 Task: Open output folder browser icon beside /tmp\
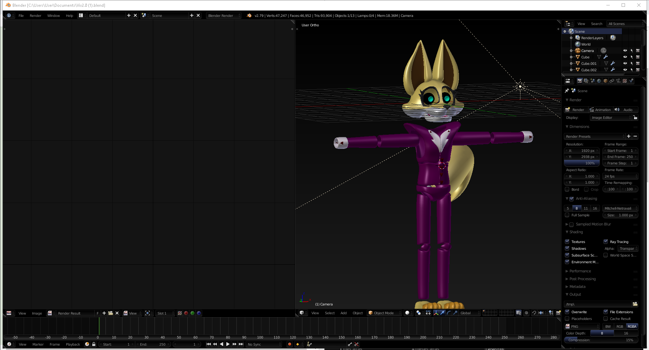(635, 304)
